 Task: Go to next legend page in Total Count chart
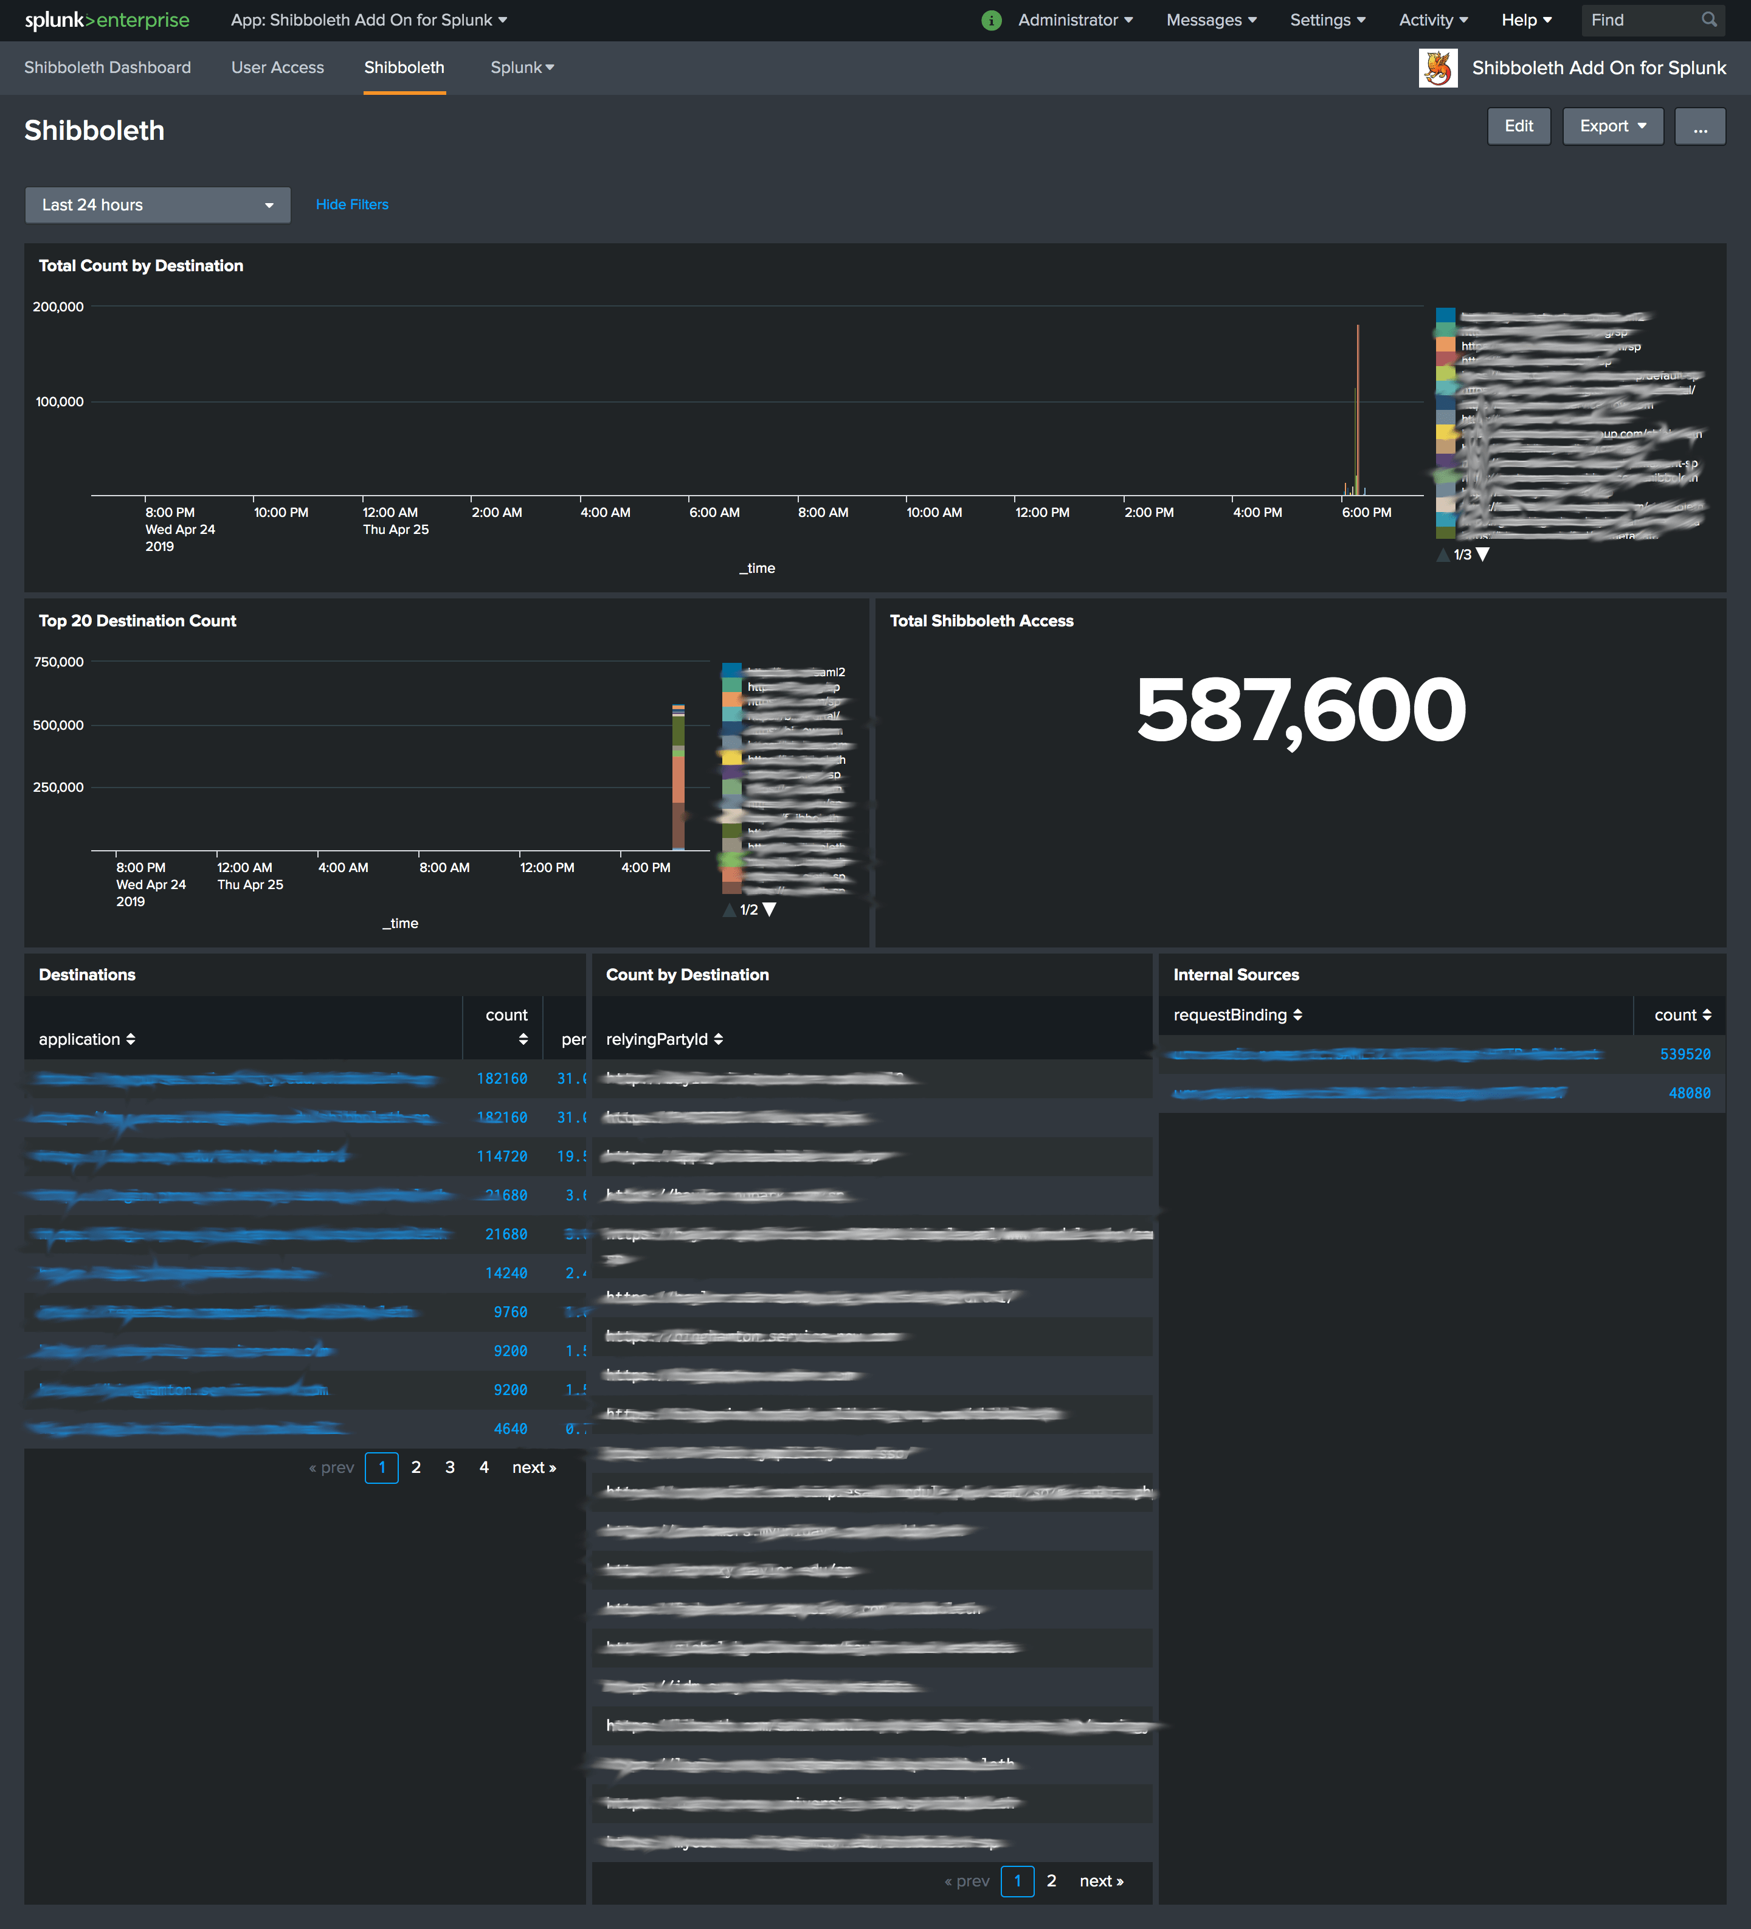click(x=1482, y=554)
